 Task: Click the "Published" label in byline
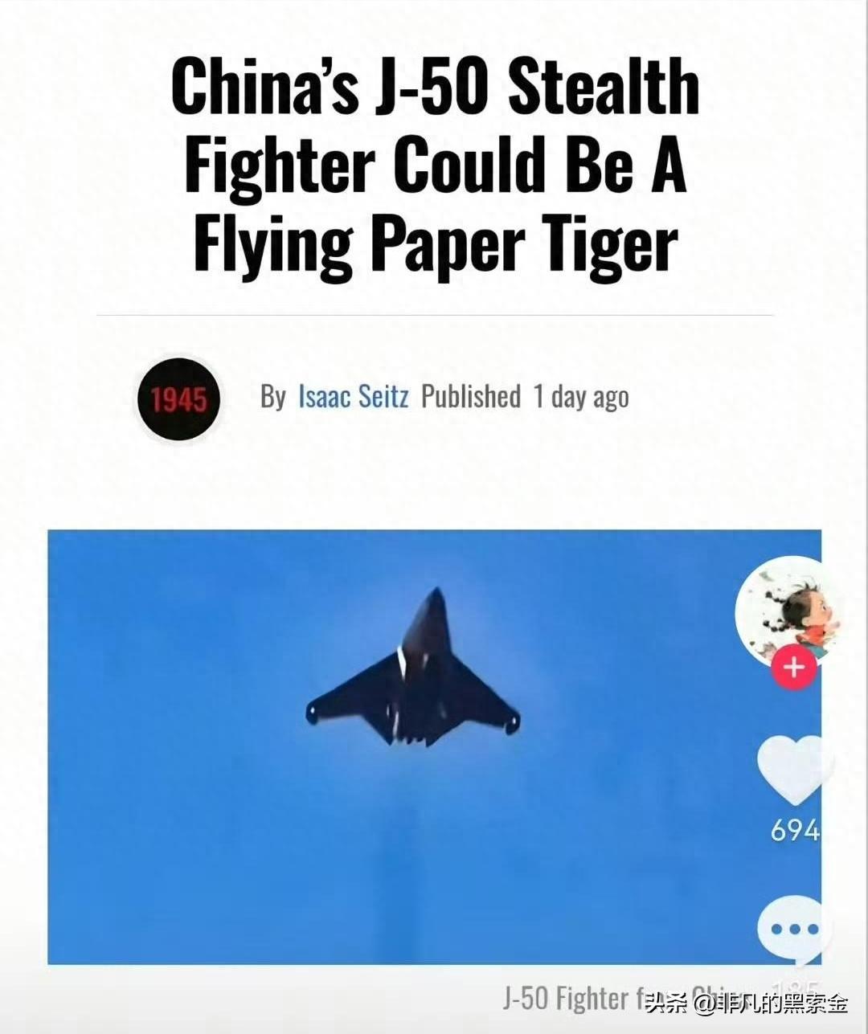click(471, 397)
